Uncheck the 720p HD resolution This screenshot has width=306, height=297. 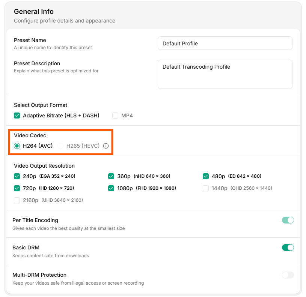[17, 188]
